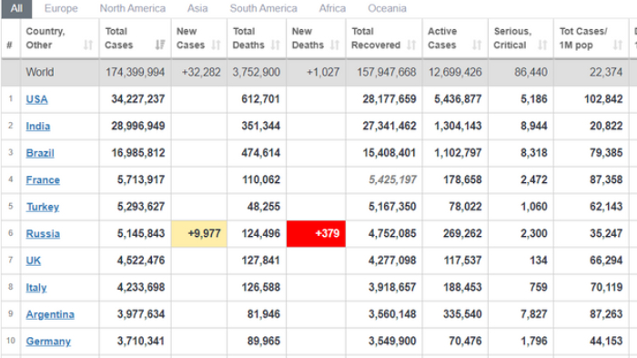The width and height of the screenshot is (637, 358).
Task: Click World total cases 174,399,994
Action: click(x=136, y=72)
